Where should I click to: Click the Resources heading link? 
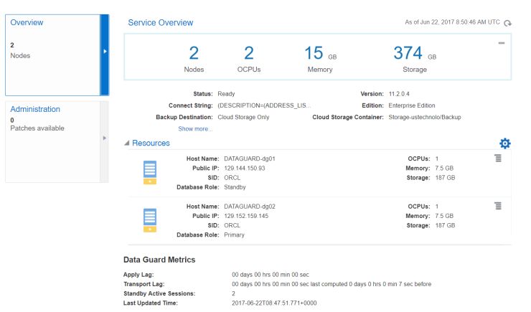pyautogui.click(x=151, y=143)
